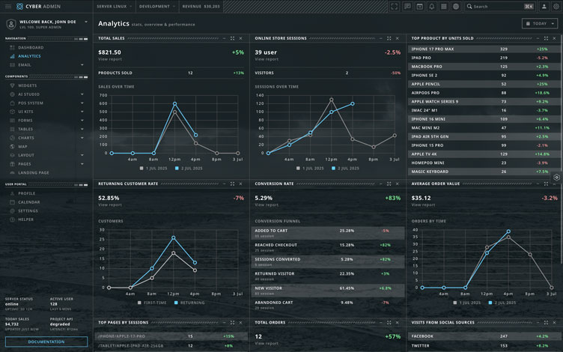Screen dimensions: 563x352
Task: Click View report under Conversion Rate
Action: (x=266, y=204)
